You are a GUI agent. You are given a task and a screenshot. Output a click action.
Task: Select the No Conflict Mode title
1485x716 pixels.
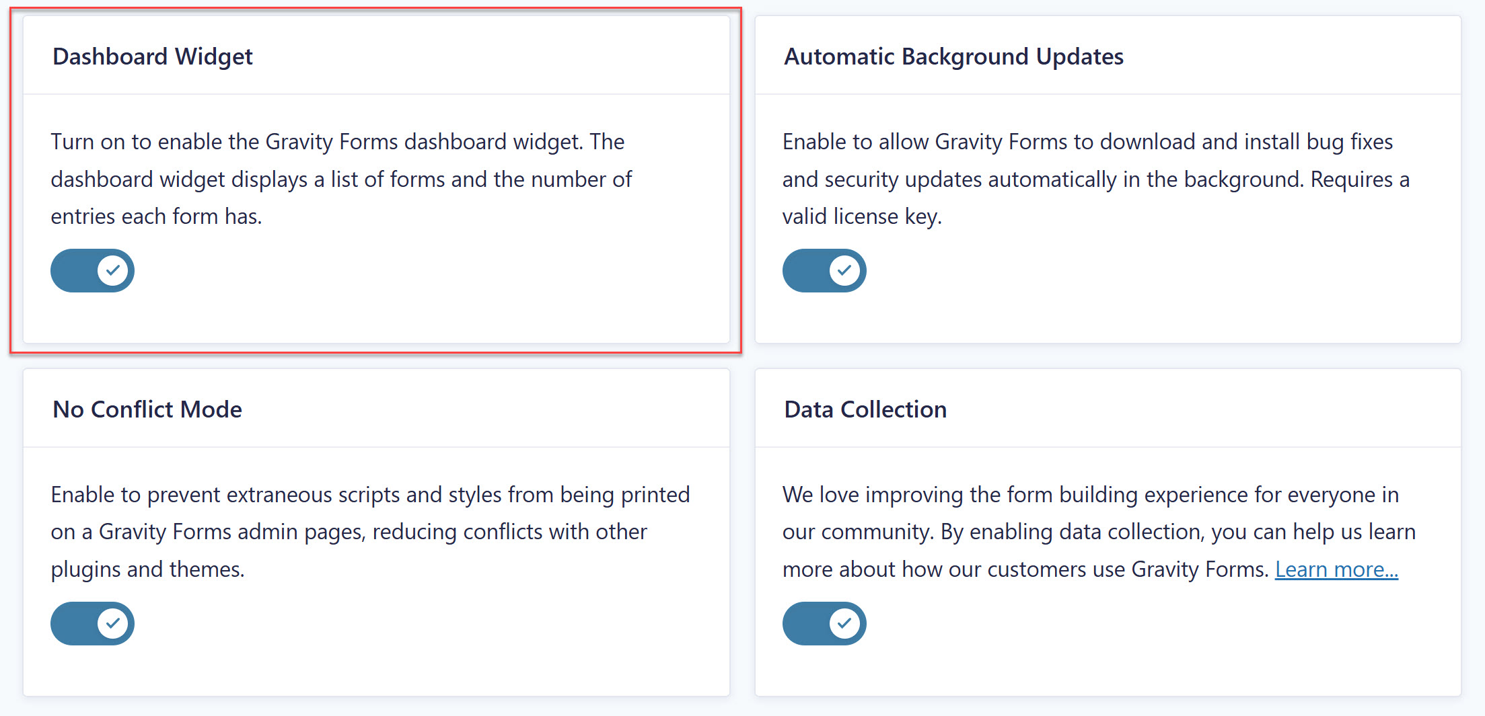tap(147, 409)
